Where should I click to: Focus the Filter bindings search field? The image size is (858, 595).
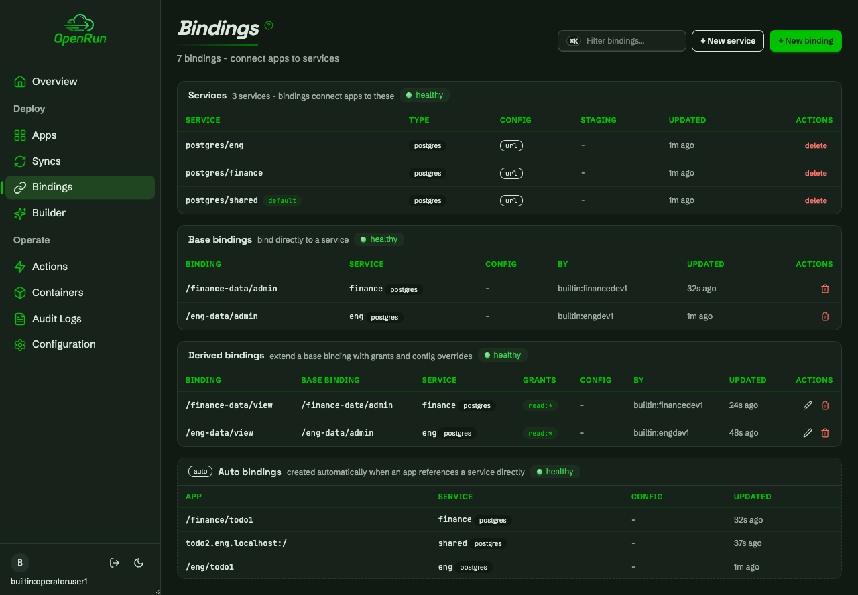tap(622, 41)
